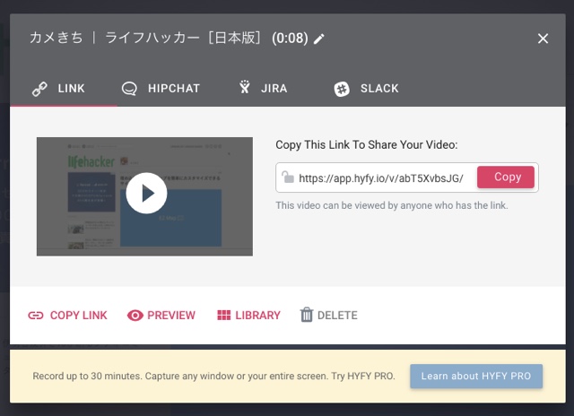574x416 pixels.
Task: Click Learn about HYFY PRO button
Action: tap(476, 377)
